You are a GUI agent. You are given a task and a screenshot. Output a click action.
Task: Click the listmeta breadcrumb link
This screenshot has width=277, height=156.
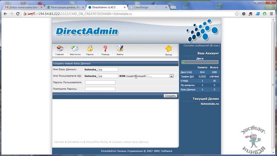point(59,142)
